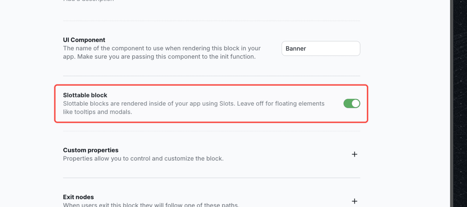Image resolution: width=467 pixels, height=207 pixels.
Task: Click the divider line above Custom properties
Action: click(211, 131)
